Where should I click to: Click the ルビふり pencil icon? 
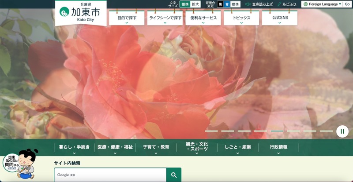[x=279, y=4]
